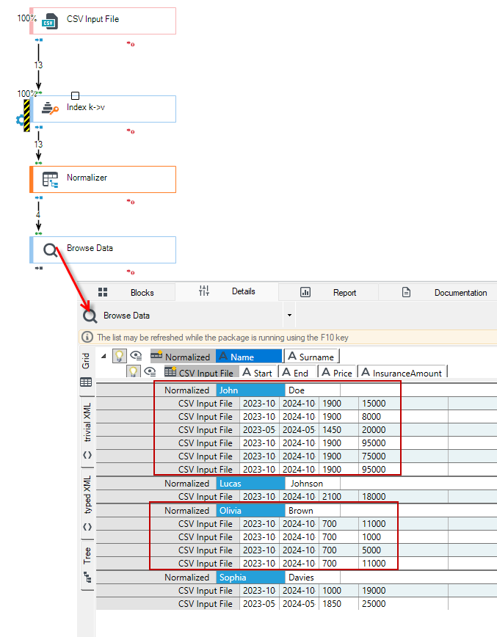Select the Davies surname cell

coord(313,578)
